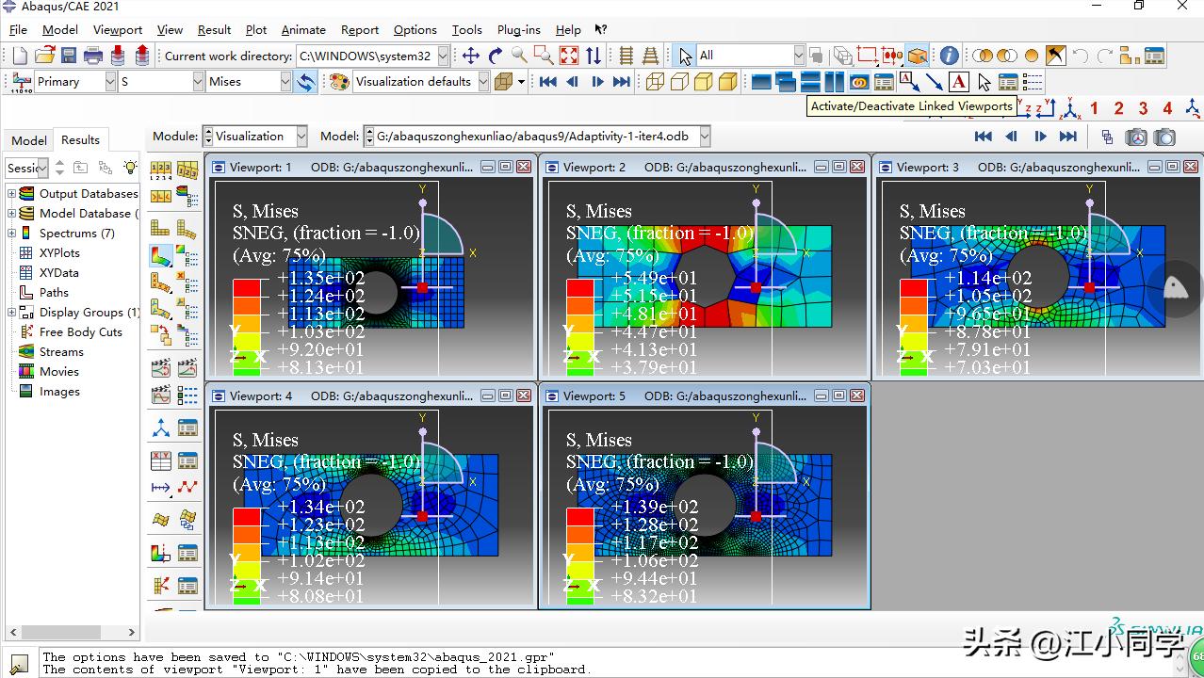Click the Query information icon
1204x678 pixels.
pos(949,56)
